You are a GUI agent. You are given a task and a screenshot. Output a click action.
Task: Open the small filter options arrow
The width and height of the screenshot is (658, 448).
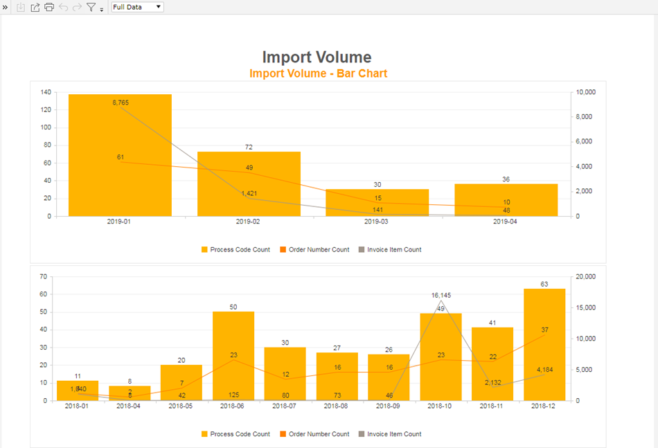[x=102, y=10]
